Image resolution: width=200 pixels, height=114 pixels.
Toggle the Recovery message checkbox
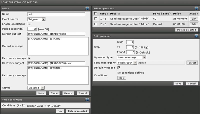point(29,58)
